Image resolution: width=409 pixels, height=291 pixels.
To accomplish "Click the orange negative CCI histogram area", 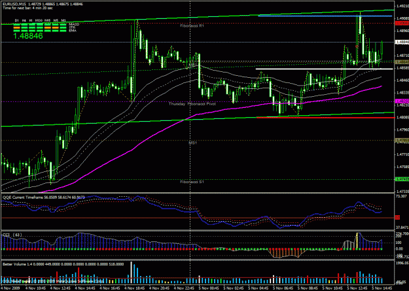I will point(287,253).
